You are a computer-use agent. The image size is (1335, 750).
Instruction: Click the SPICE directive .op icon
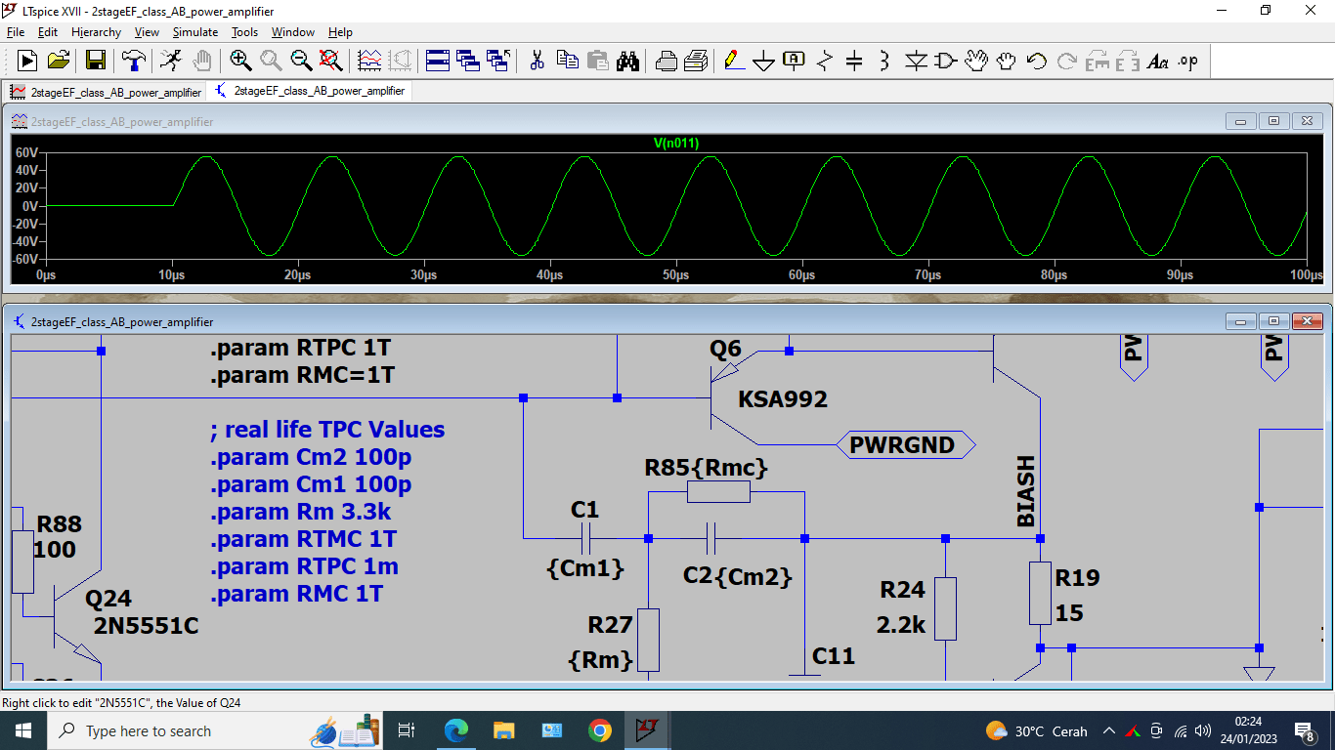1187,61
